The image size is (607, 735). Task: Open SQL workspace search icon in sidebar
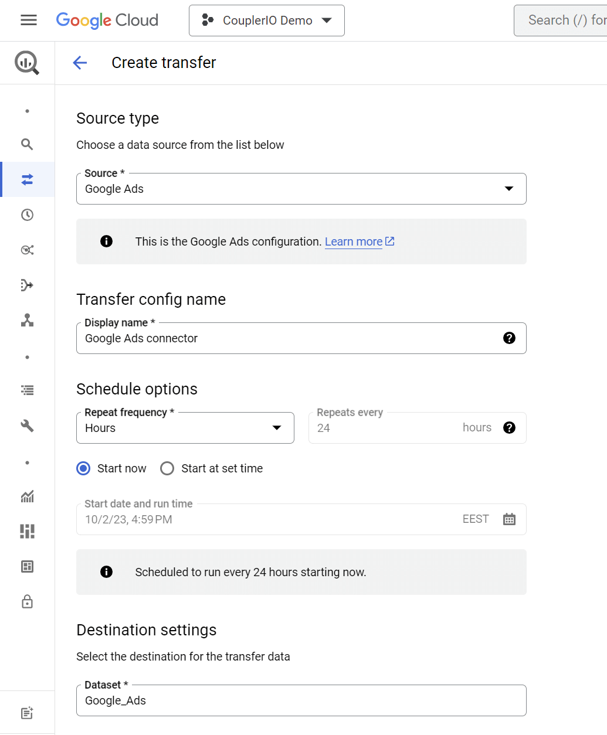click(x=27, y=144)
